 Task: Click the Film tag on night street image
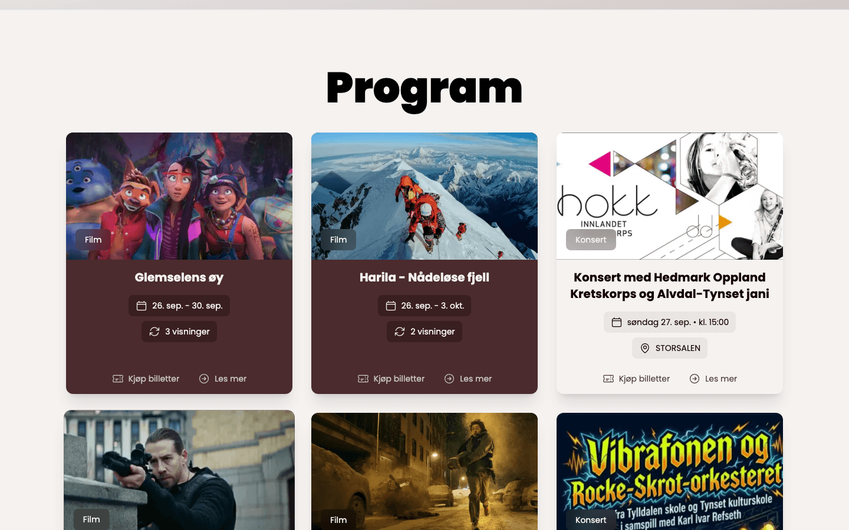(338, 520)
